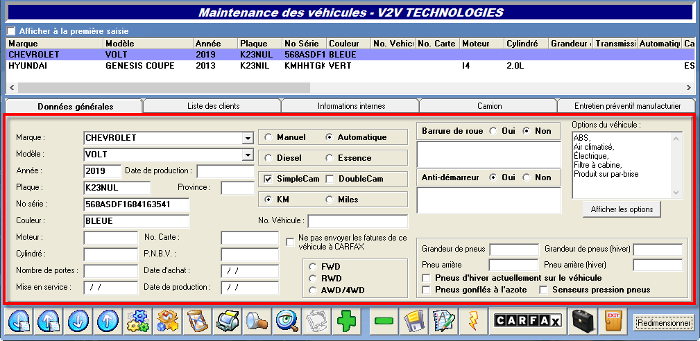Select the FWD drivetrain option
The width and height of the screenshot is (700, 341).
coord(313,267)
